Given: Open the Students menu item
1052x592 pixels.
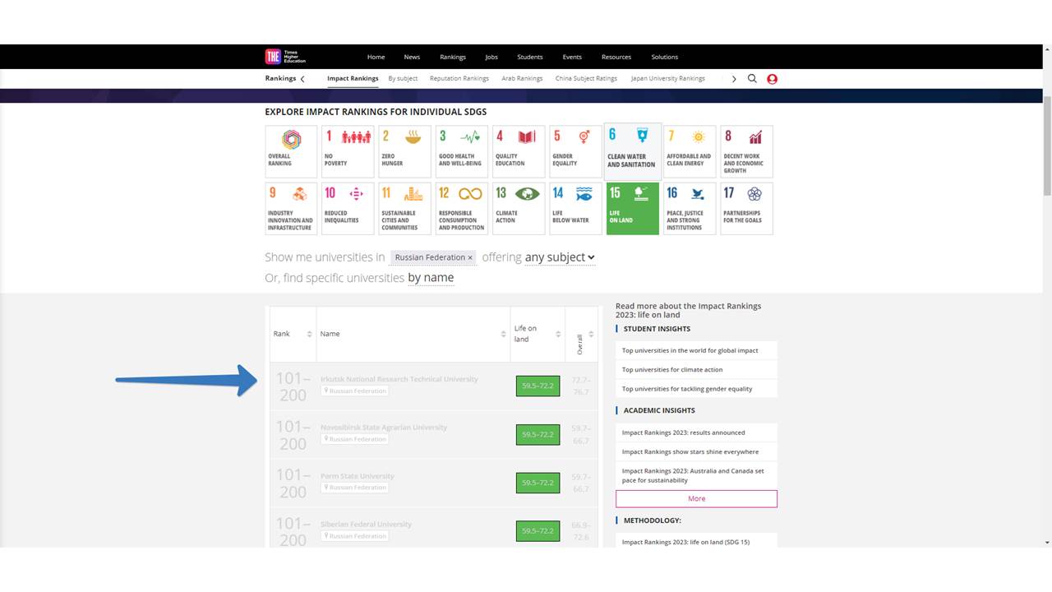Looking at the screenshot, I should click(x=530, y=57).
